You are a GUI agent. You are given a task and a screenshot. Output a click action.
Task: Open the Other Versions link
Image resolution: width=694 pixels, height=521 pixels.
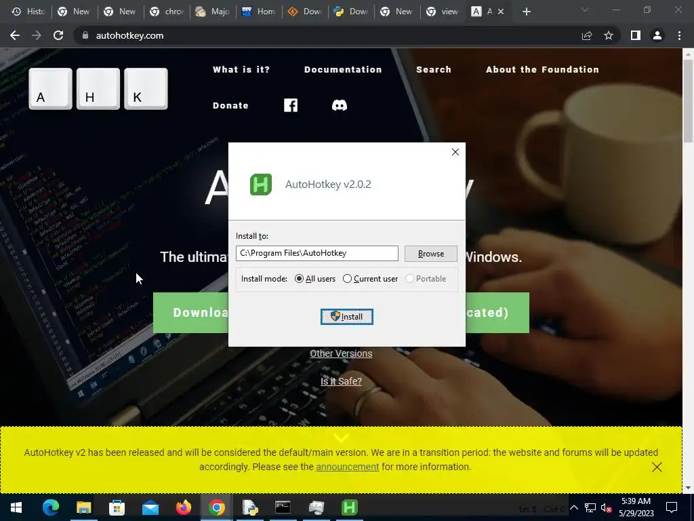[x=341, y=353]
